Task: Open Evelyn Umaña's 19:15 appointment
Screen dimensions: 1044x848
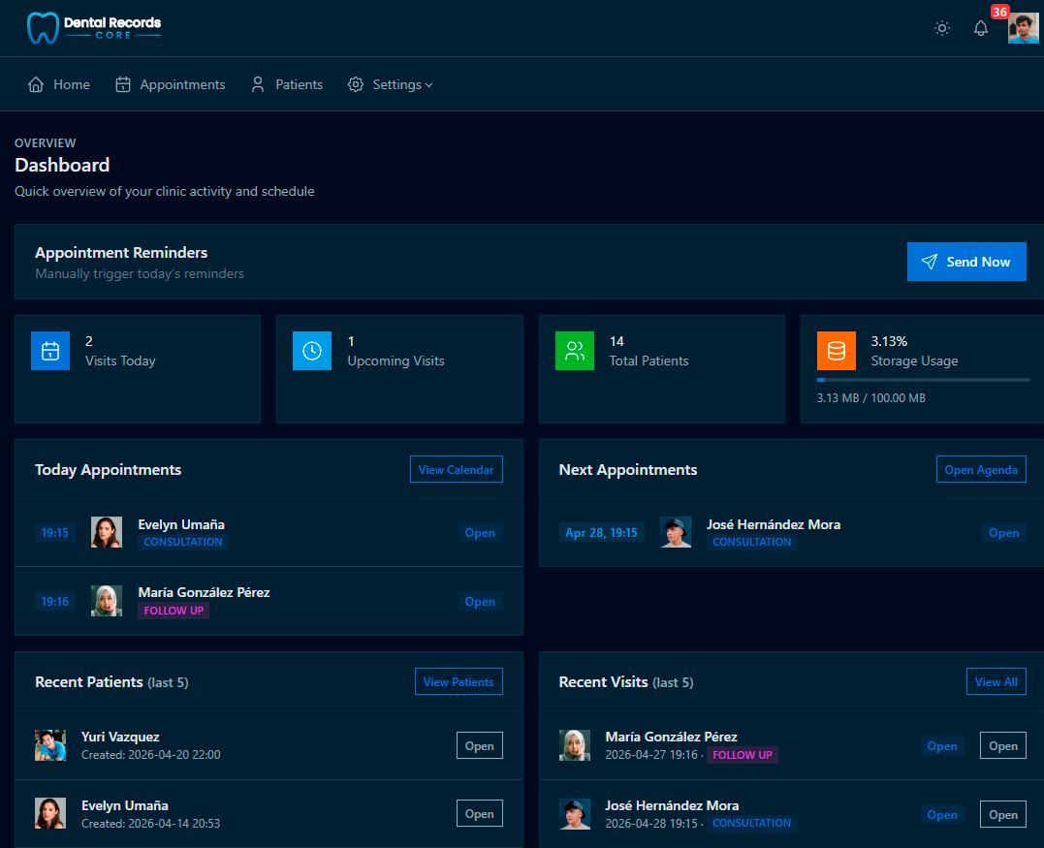Action: [x=480, y=532]
